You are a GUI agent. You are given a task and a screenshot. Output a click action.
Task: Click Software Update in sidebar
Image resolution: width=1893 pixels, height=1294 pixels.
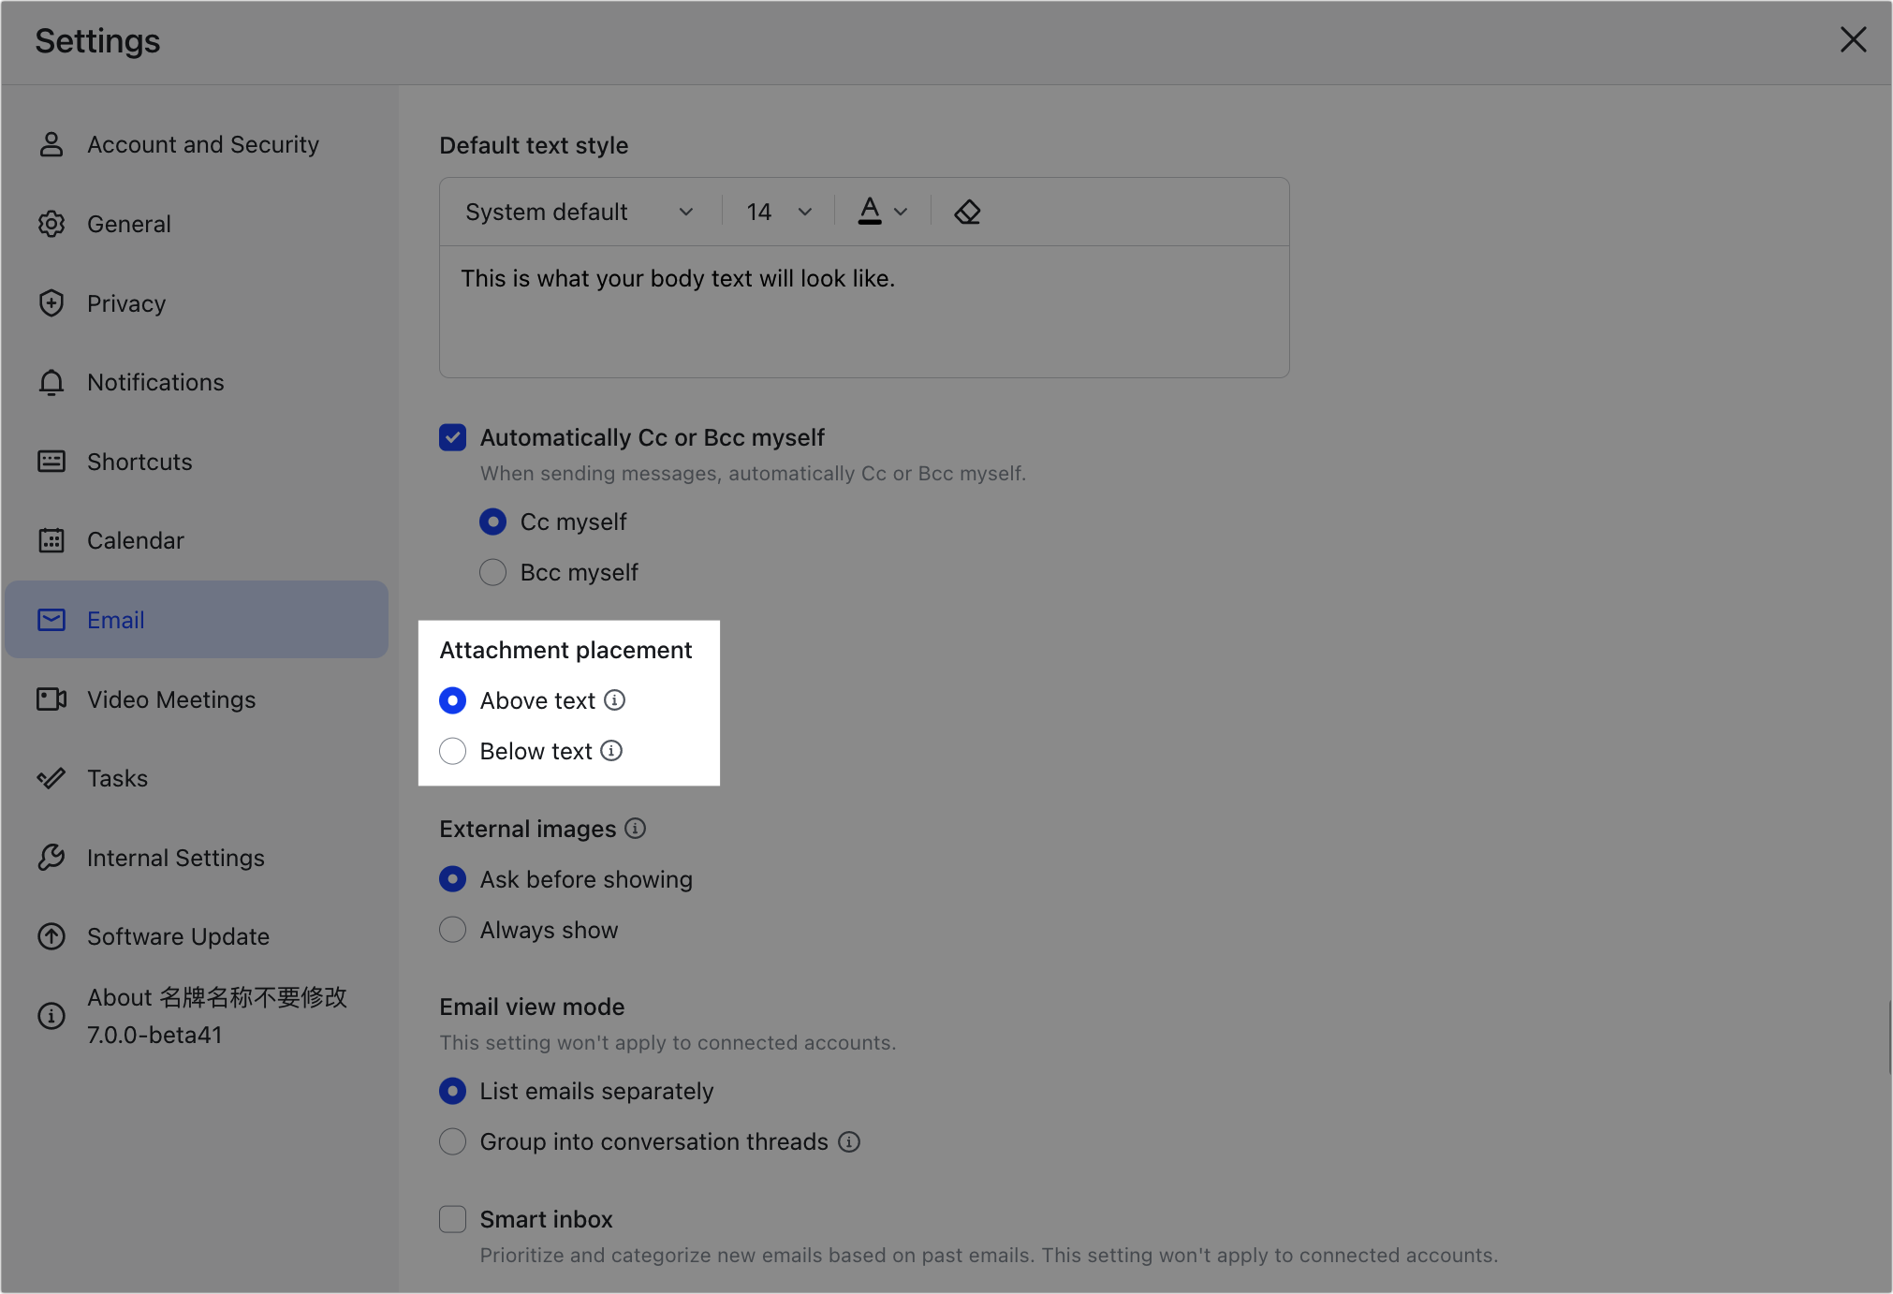(x=178, y=936)
